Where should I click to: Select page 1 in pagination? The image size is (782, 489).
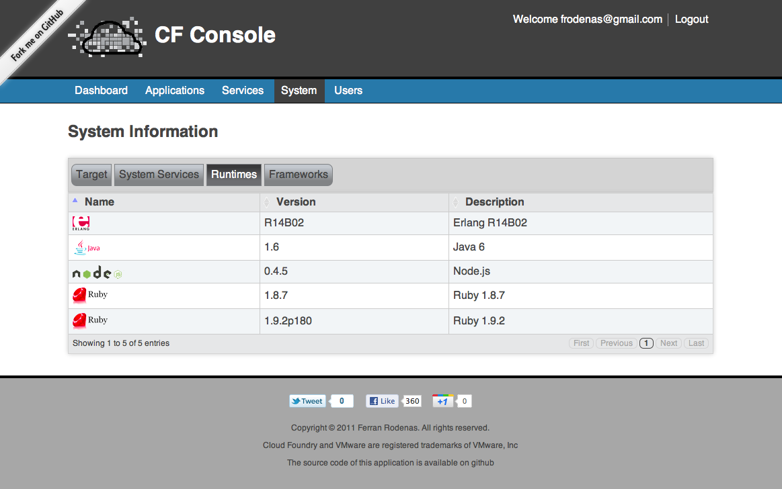(646, 343)
